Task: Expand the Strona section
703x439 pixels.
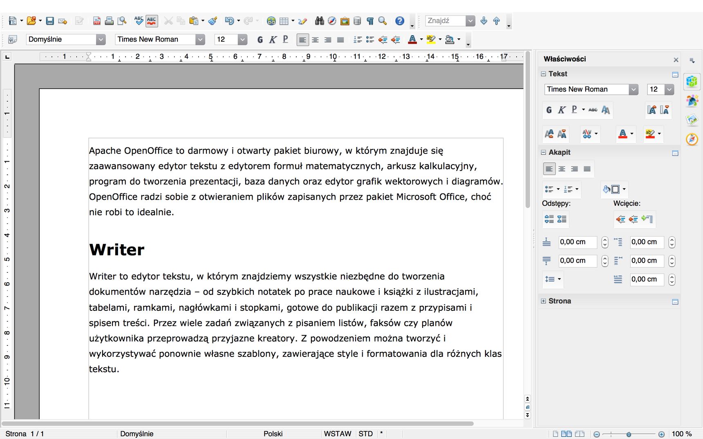Action: [x=544, y=301]
